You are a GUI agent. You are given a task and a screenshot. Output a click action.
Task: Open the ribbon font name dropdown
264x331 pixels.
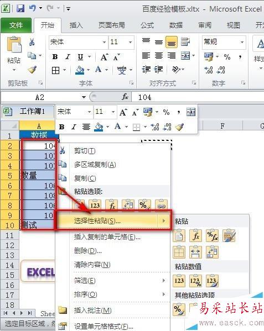click(104, 42)
